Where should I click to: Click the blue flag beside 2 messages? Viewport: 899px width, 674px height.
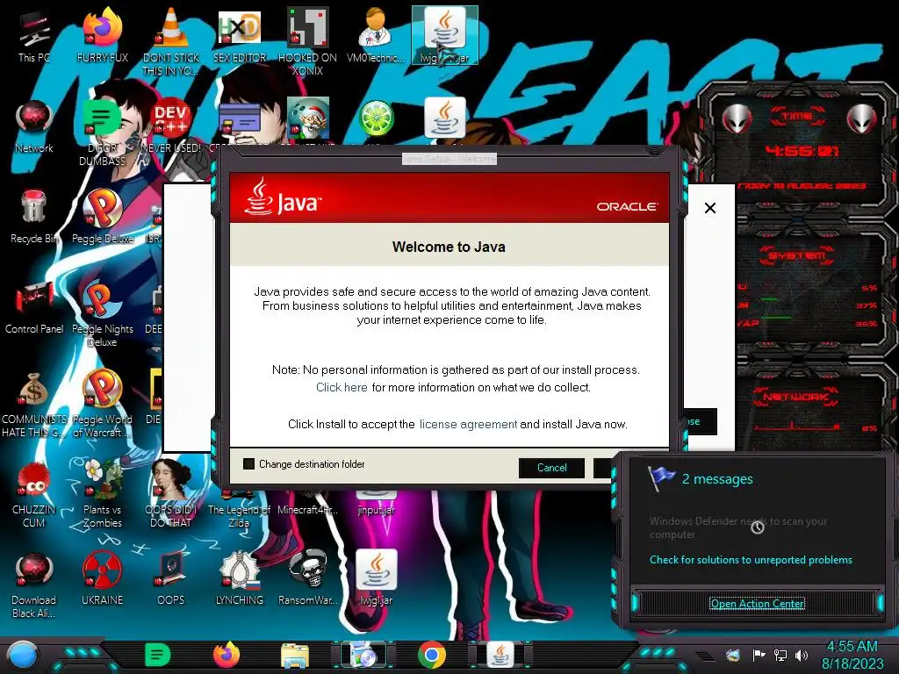click(661, 478)
